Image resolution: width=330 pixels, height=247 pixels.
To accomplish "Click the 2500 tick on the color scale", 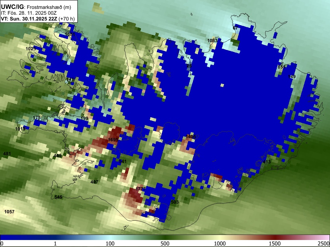I will tap(324, 244).
